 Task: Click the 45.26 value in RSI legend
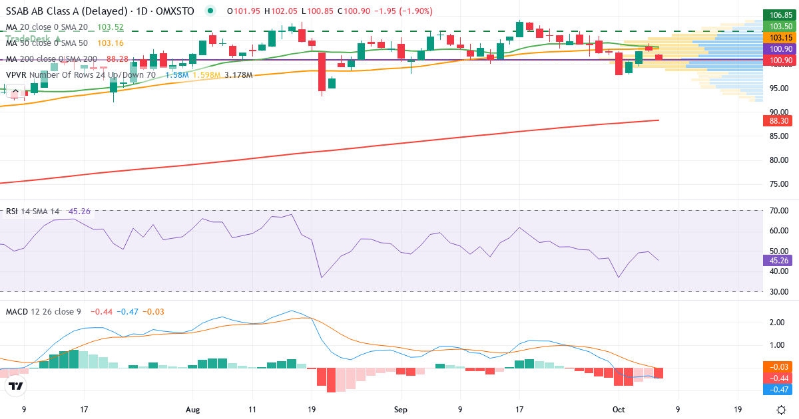(79, 211)
